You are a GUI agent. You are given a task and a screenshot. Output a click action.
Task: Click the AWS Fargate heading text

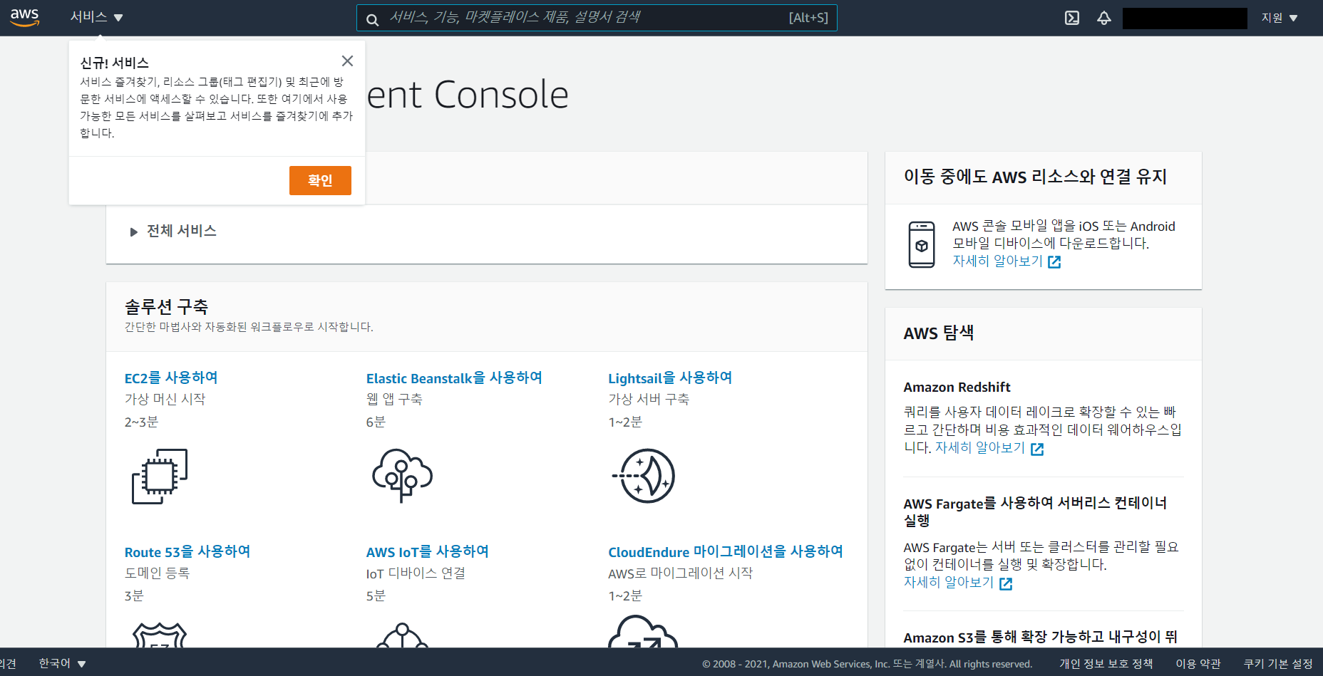[x=1035, y=511]
